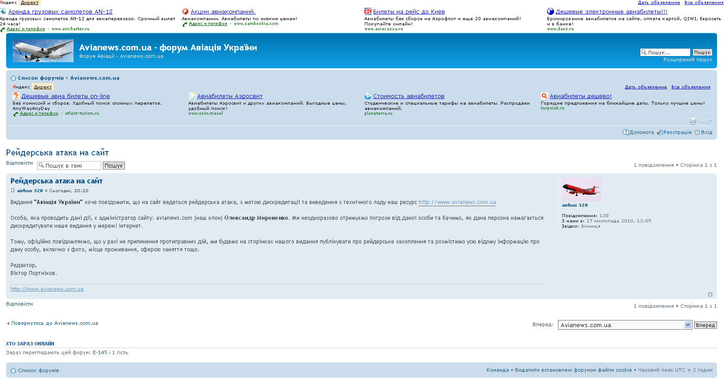Open ad Дешевые электронные авиабилеты

(611, 12)
